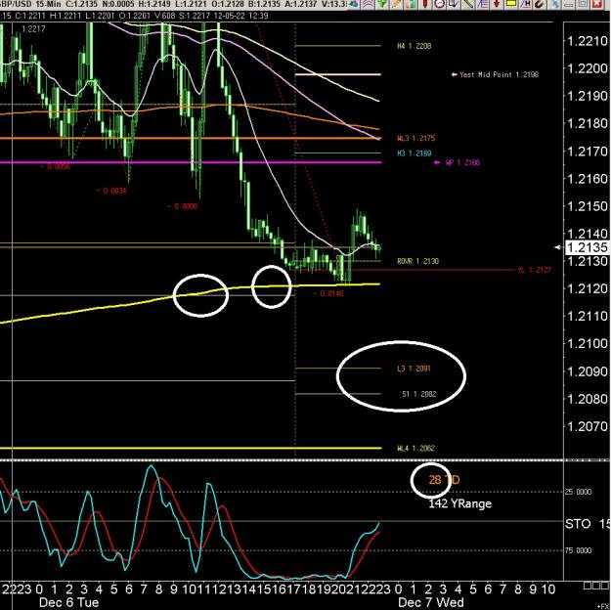Click the blue download arrow tray icon
The height and width of the screenshot is (610, 611).
pos(453,4)
